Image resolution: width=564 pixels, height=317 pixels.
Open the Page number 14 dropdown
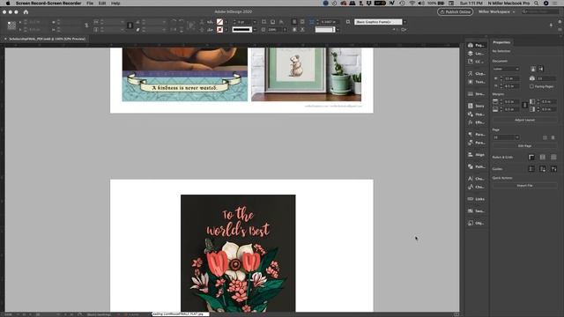(x=506, y=137)
